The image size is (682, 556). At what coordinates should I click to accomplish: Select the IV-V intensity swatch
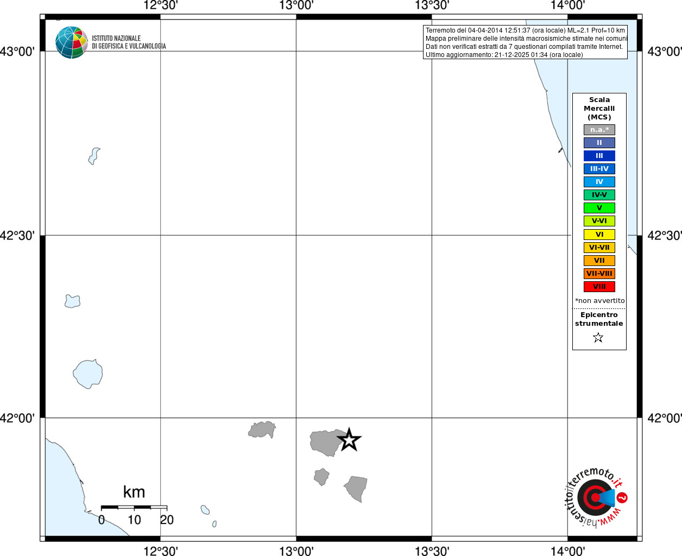coord(599,195)
